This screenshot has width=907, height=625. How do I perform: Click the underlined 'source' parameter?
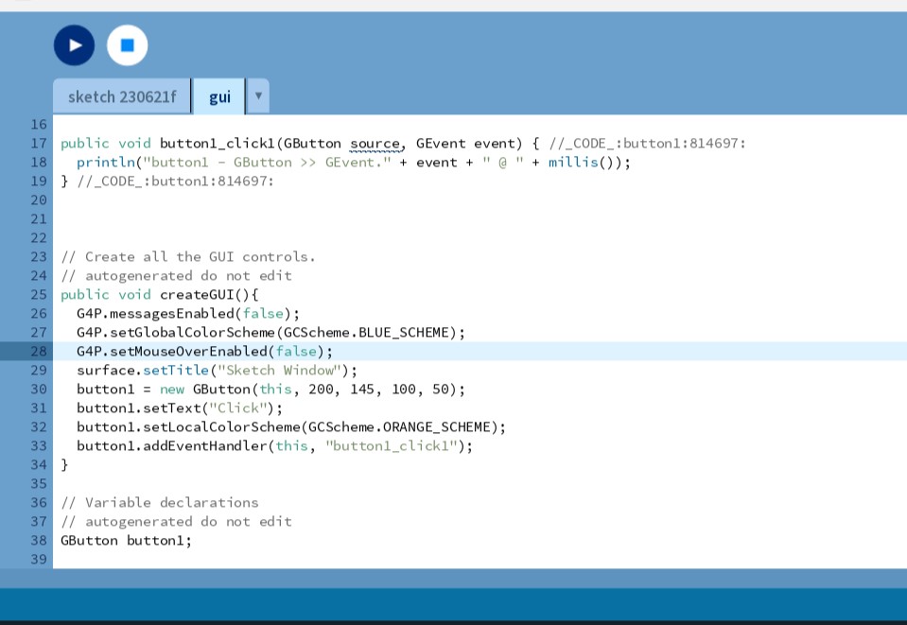click(x=375, y=144)
